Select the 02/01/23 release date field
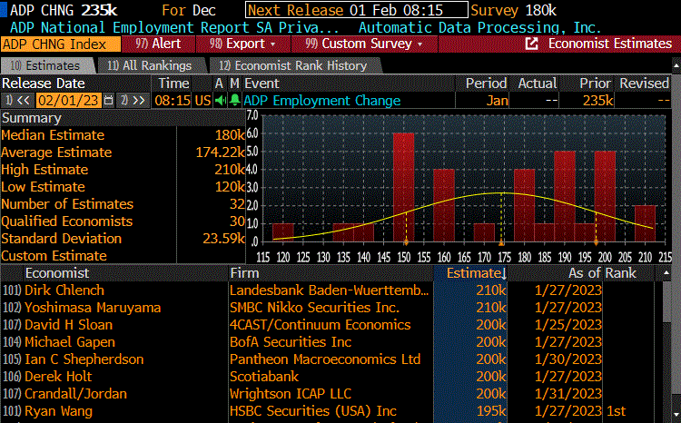Image resolution: width=681 pixels, height=423 pixels. tap(69, 101)
